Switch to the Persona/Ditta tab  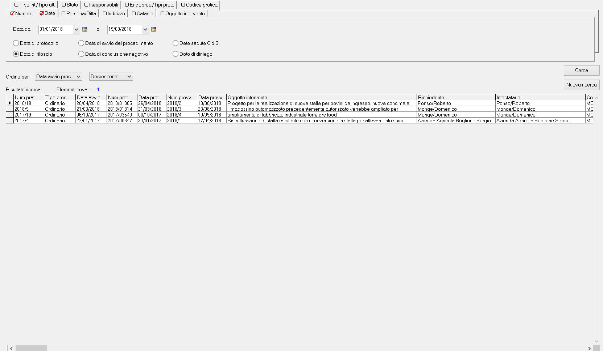79,13
